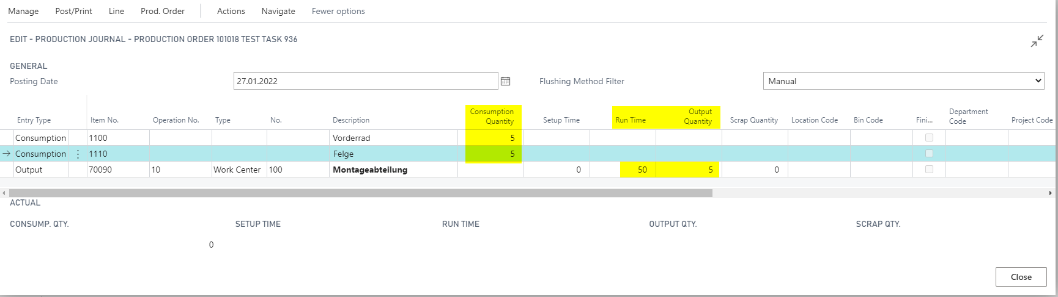
Task: Toggle the Finished checkbox on the Felge row
Action: pyautogui.click(x=929, y=154)
